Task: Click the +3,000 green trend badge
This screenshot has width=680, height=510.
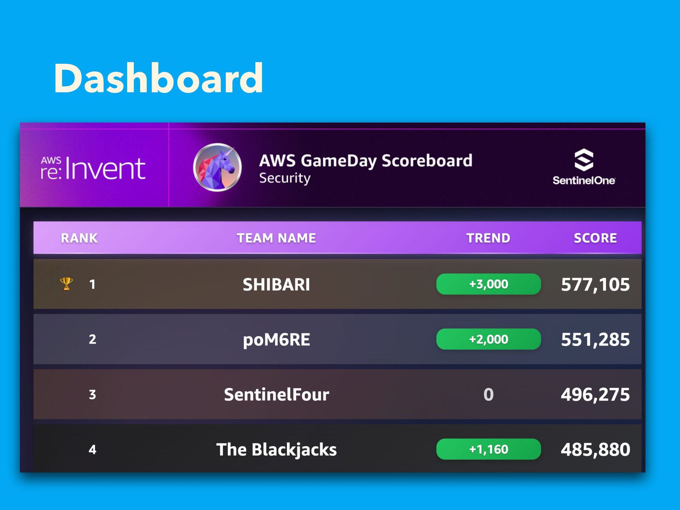Action: (488, 284)
